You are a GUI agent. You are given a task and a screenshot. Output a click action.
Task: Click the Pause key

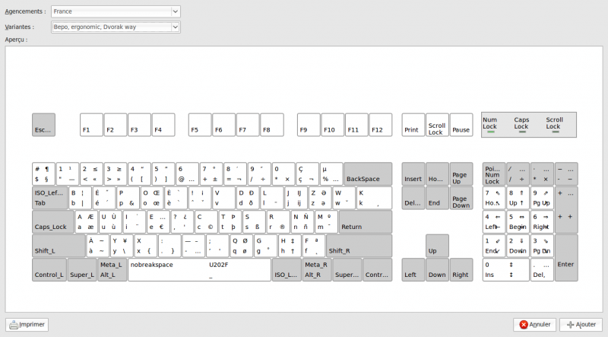coord(461,125)
